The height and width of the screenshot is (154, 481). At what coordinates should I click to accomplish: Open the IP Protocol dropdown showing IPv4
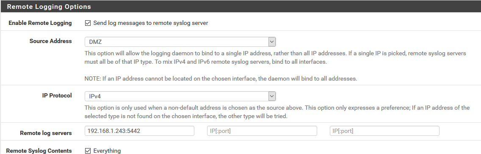coord(180,96)
